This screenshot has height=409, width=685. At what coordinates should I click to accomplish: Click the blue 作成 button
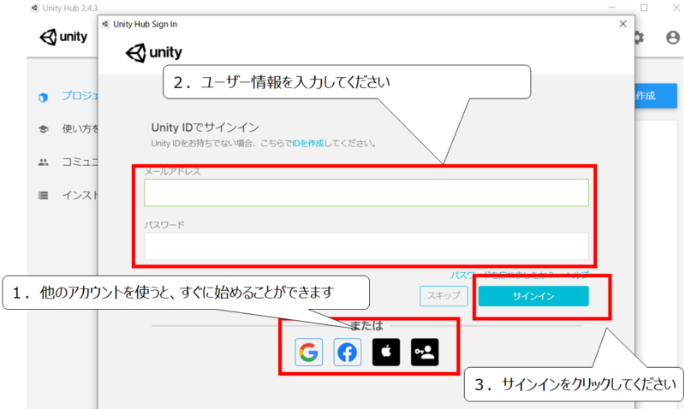(656, 96)
